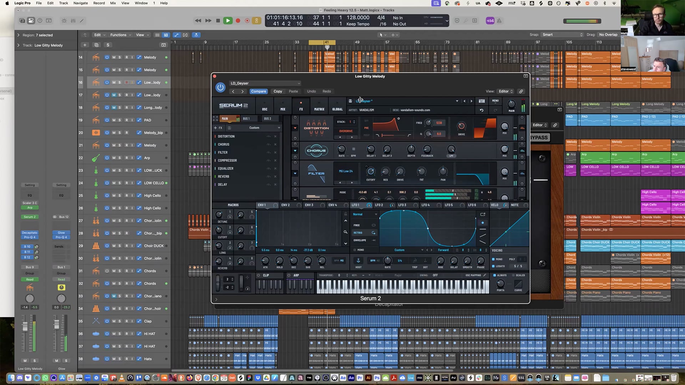Load next plugin setting in header
685x385 pixels.
pos(243,91)
